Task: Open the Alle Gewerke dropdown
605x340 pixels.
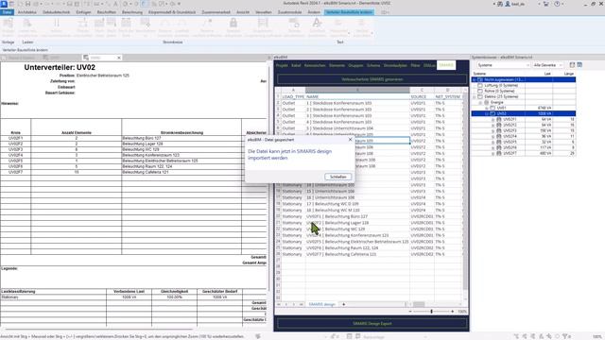Action: [548, 65]
